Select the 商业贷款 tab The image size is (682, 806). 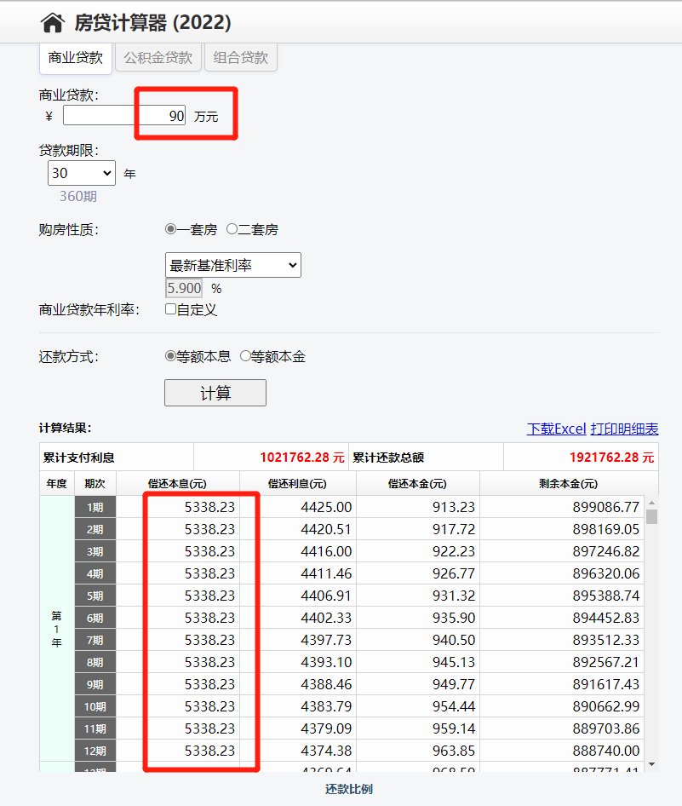[76, 58]
